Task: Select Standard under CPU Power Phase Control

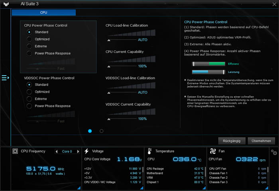Action: [x=29, y=32]
